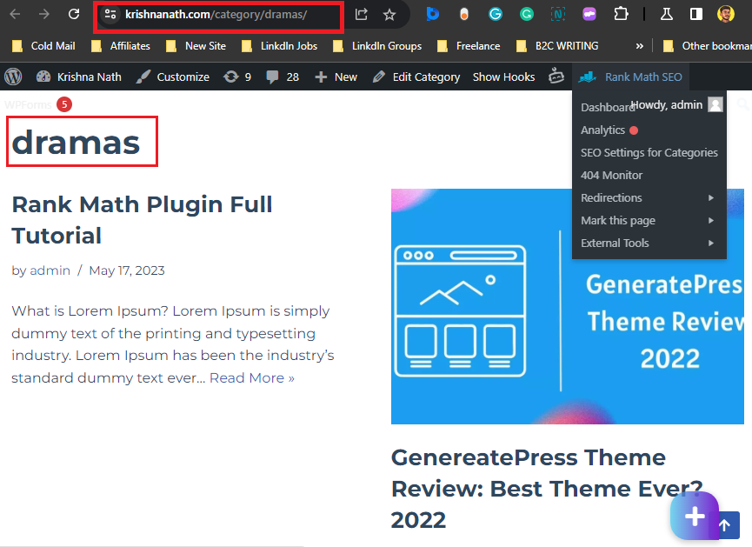The image size is (752, 547).
Task: Open Rank Math Analytics entry
Action: coord(602,130)
